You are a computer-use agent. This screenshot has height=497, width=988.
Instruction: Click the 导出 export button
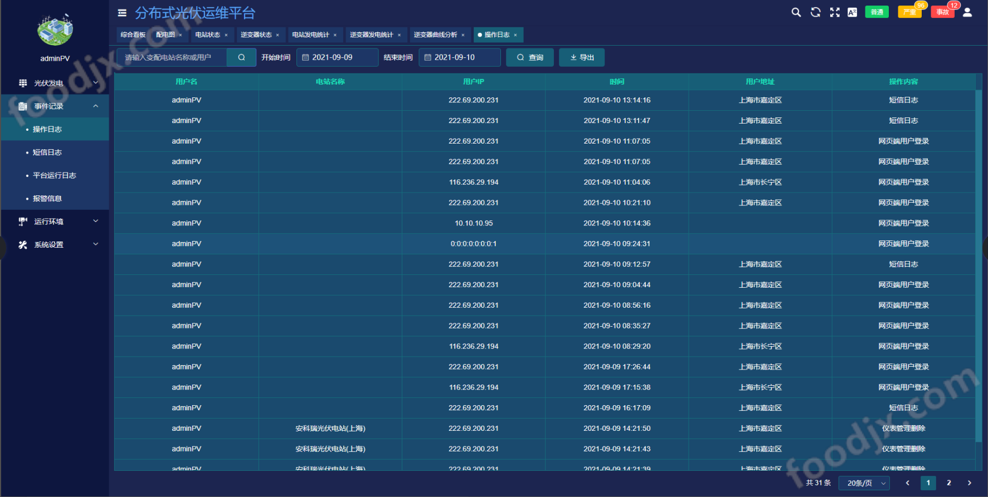pos(582,57)
